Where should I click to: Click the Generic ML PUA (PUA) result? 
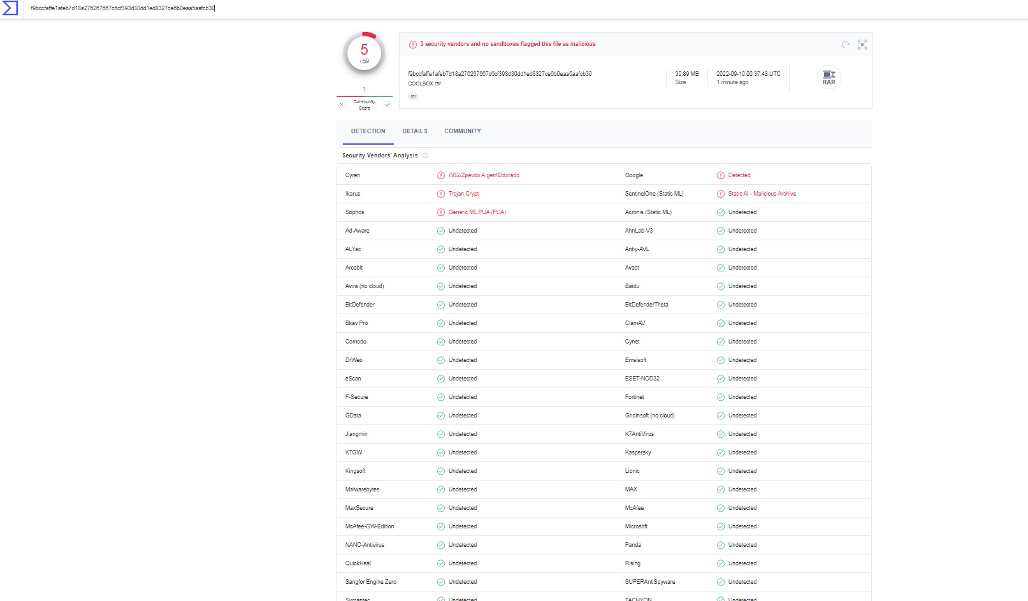pyautogui.click(x=477, y=212)
